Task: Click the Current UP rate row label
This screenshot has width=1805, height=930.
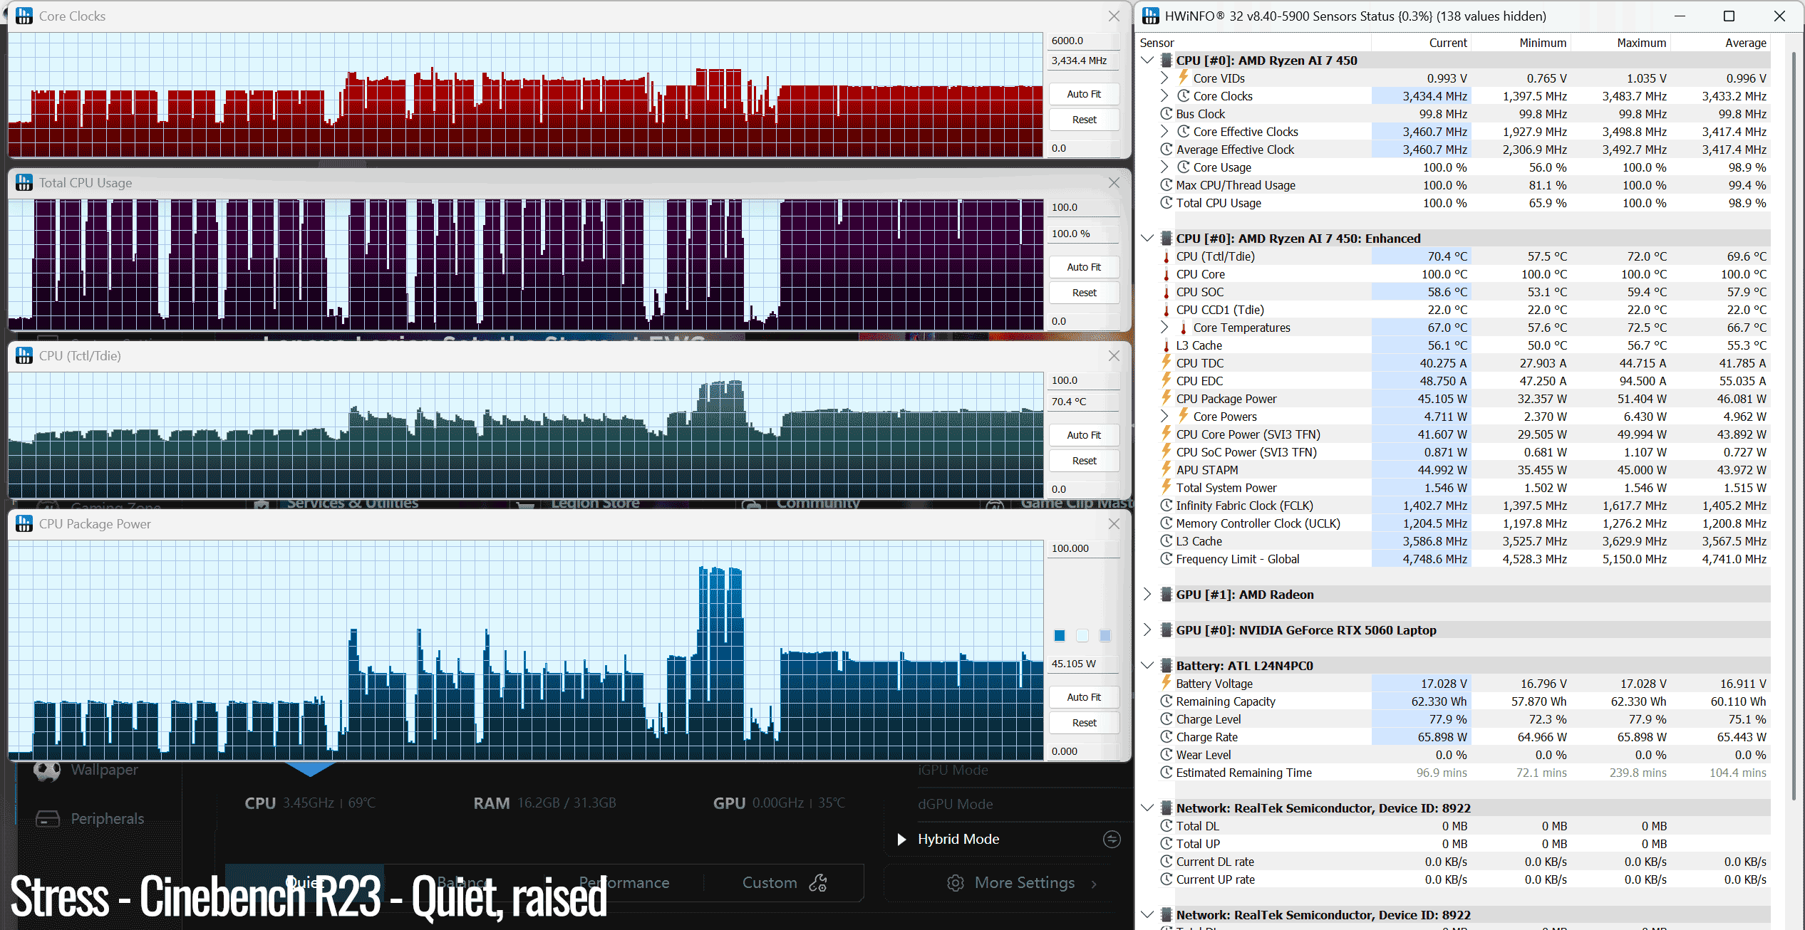Action: coord(1215,879)
